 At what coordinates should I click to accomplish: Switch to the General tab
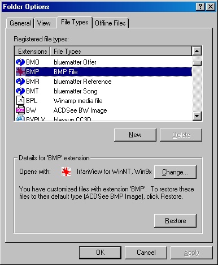pos(20,23)
